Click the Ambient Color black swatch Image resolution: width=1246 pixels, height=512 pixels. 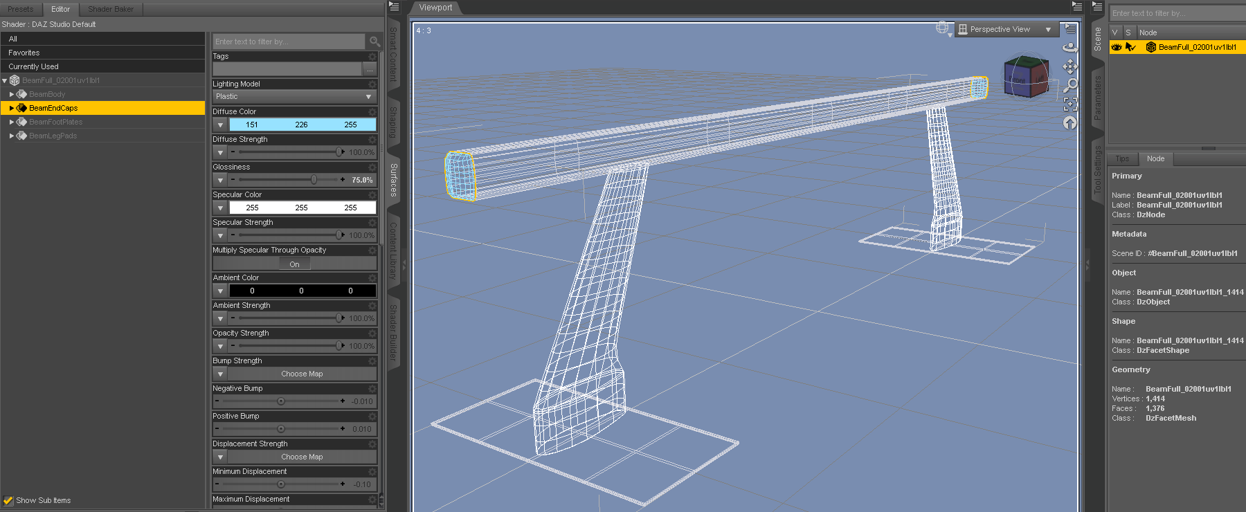pos(303,291)
